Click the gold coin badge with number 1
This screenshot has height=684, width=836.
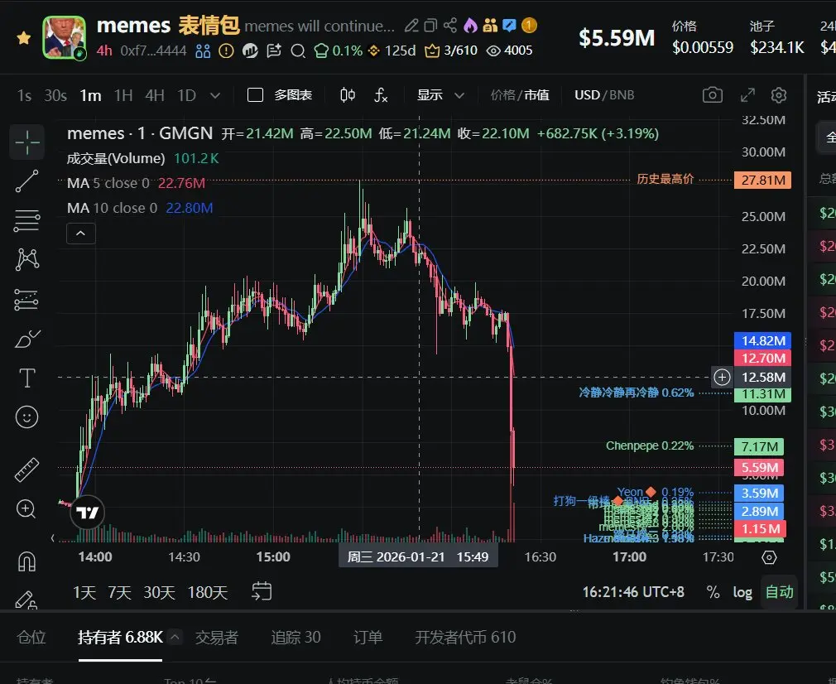[x=529, y=26]
